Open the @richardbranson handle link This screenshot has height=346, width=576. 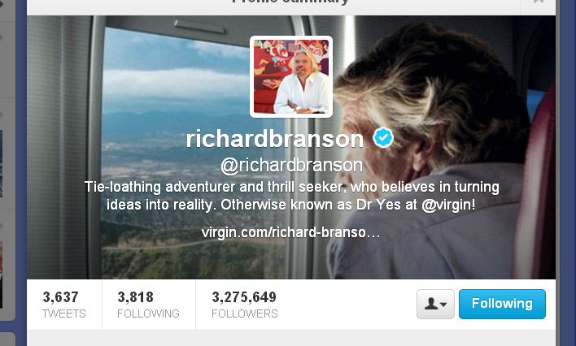[x=291, y=166]
